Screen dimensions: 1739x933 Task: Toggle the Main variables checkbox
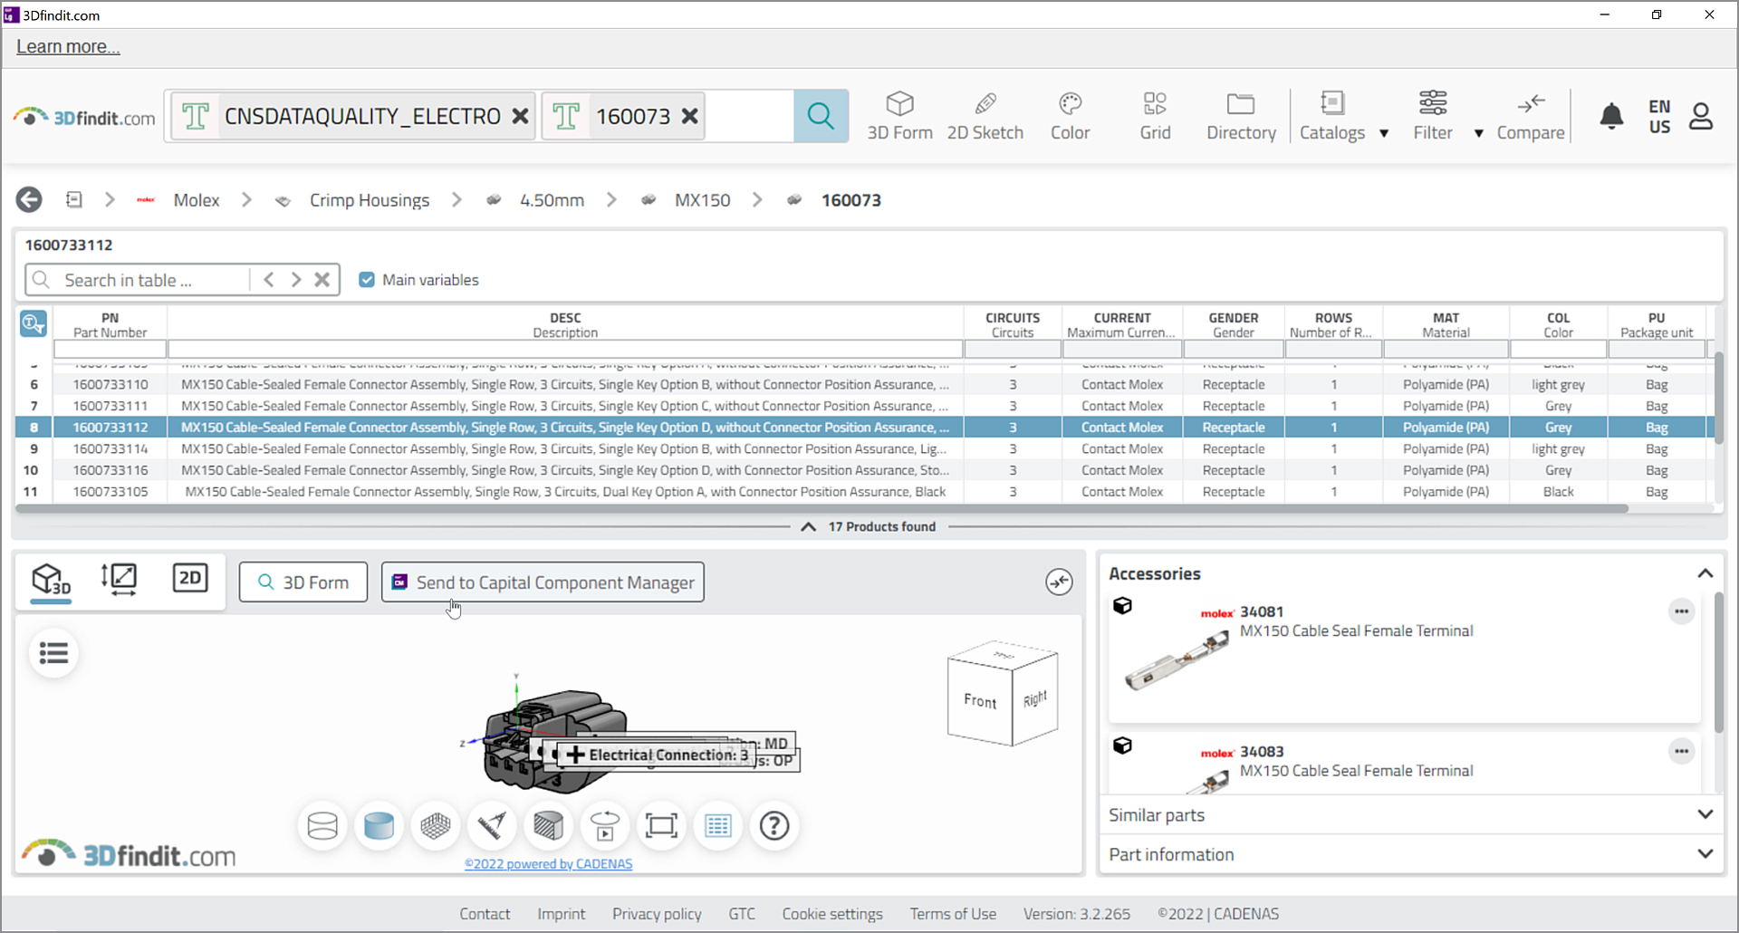367,280
